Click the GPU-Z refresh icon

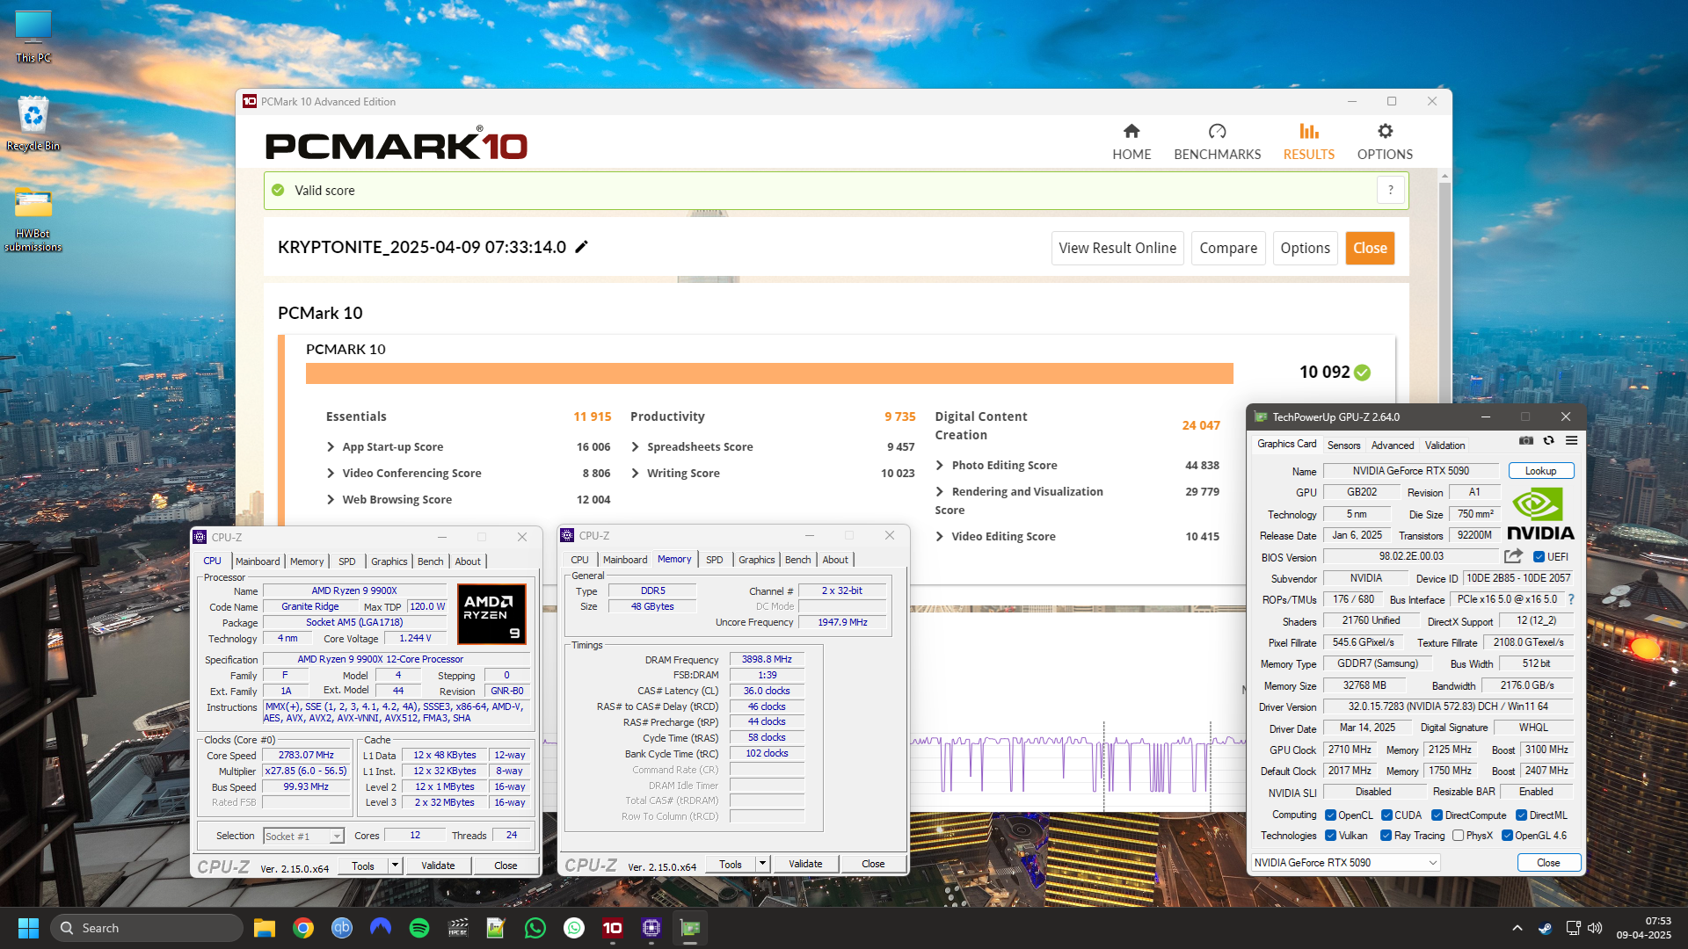click(1549, 441)
